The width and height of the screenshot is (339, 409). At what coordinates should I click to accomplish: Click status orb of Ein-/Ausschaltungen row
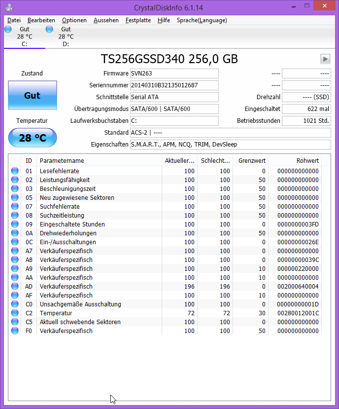point(15,242)
